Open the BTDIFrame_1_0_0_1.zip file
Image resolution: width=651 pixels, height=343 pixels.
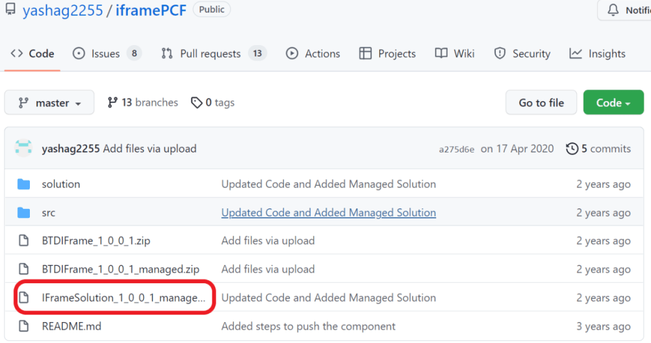click(x=95, y=241)
